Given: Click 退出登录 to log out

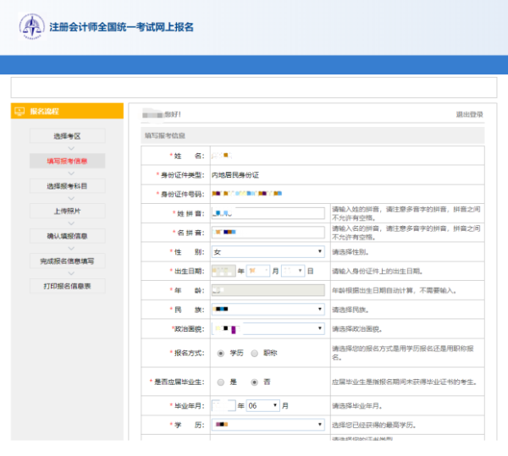Looking at the screenshot, I should click(469, 114).
